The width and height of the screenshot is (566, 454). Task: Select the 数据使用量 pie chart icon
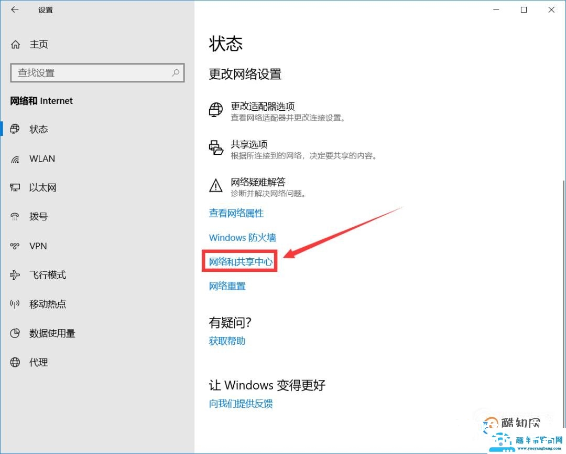(x=15, y=333)
